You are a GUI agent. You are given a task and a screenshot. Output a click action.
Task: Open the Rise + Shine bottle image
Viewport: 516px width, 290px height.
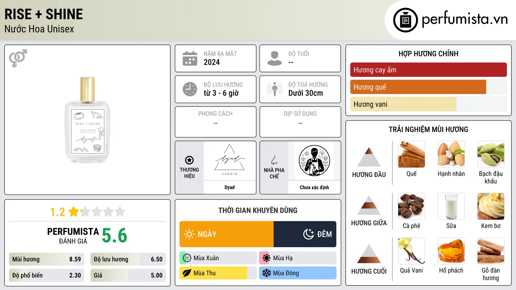[88, 120]
